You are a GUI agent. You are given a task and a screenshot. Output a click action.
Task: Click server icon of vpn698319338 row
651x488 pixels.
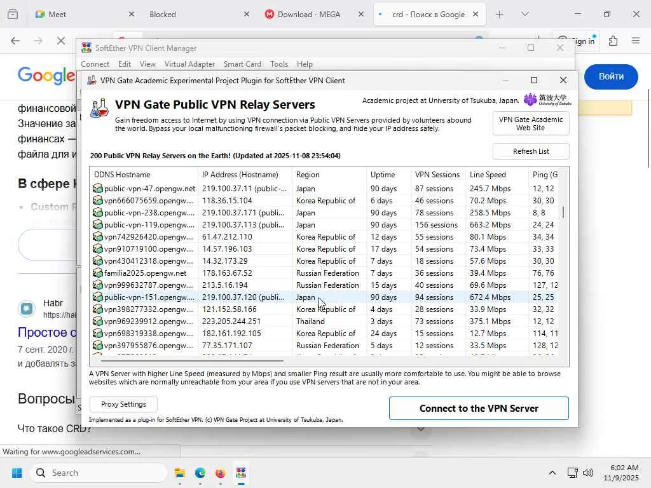tap(97, 333)
